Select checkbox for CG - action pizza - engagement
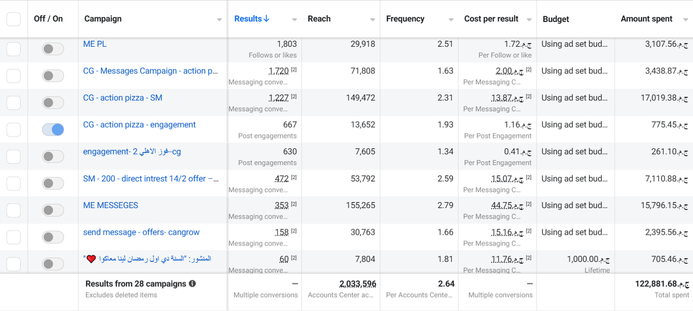693x311 pixels. (14, 130)
